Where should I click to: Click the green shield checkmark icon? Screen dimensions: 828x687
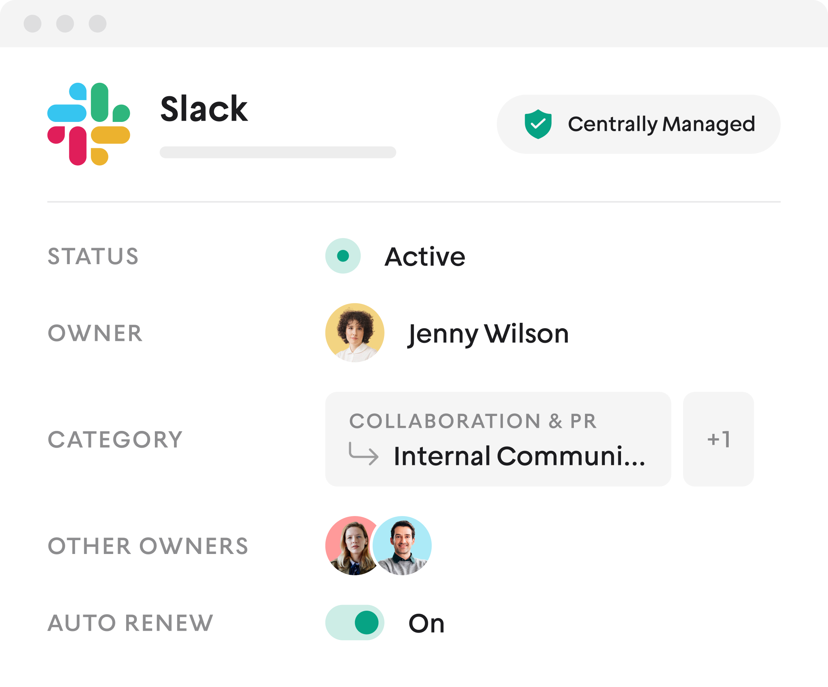click(538, 124)
